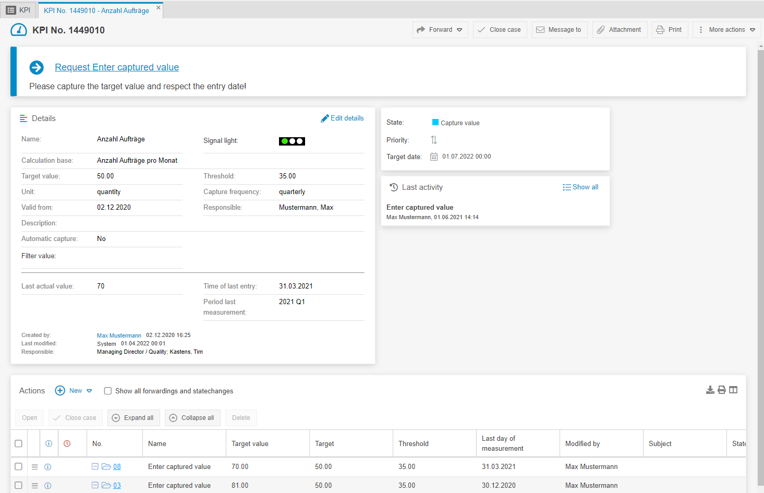Viewport: 764px width, 493px height.
Task: Click the signal light indicator
Action: (x=292, y=141)
